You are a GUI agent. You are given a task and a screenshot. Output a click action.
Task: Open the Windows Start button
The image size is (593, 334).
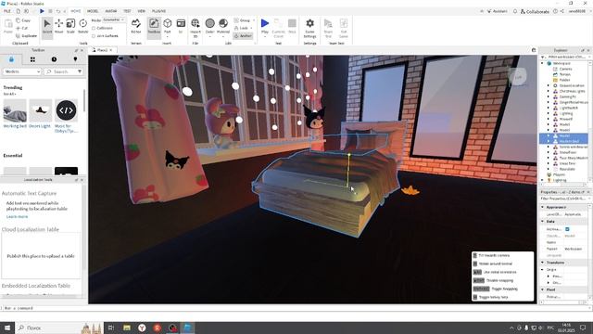coord(7,328)
